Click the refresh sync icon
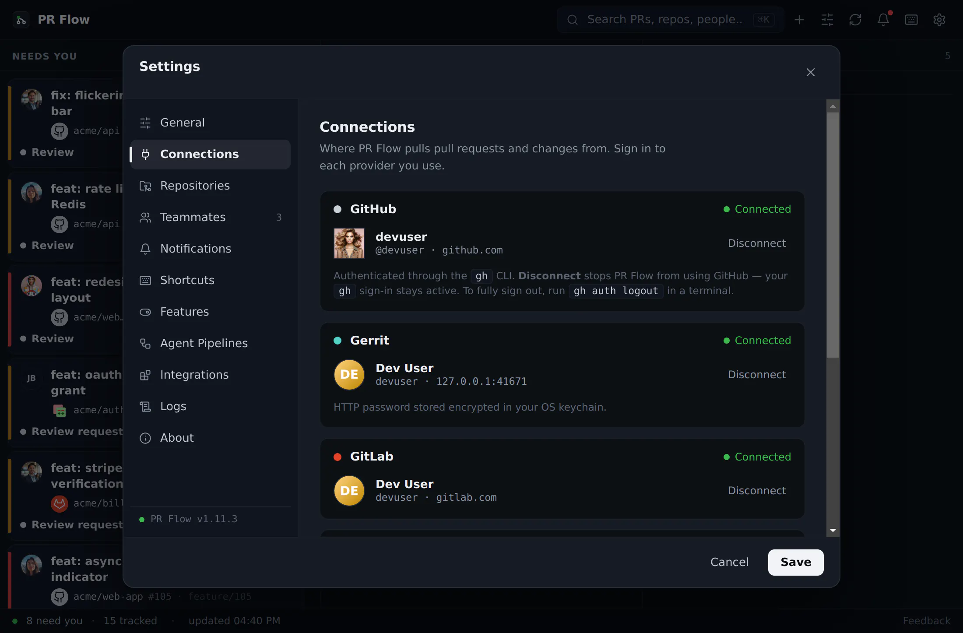963x633 pixels. [x=855, y=20]
